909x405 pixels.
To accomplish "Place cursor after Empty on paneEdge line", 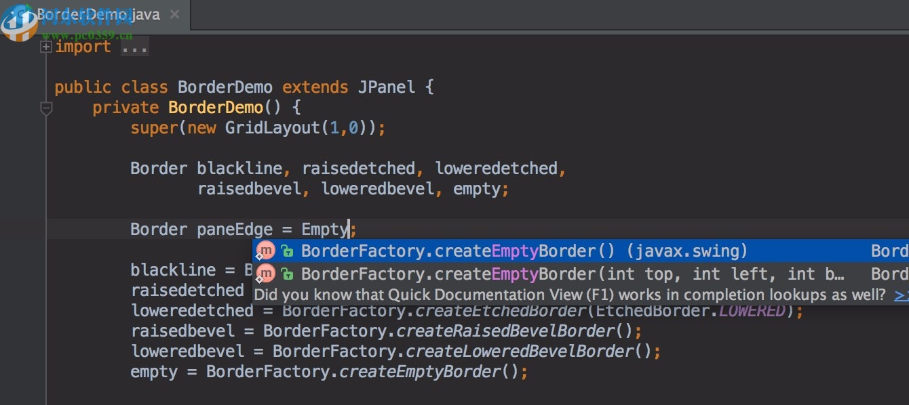I will (349, 229).
